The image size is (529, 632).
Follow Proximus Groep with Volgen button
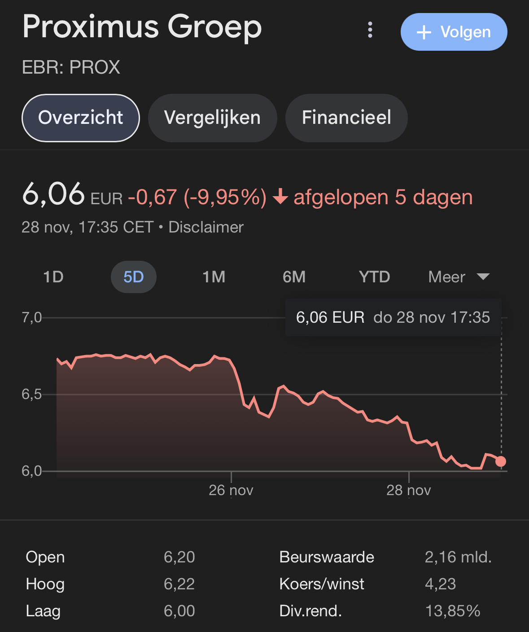pos(454,32)
